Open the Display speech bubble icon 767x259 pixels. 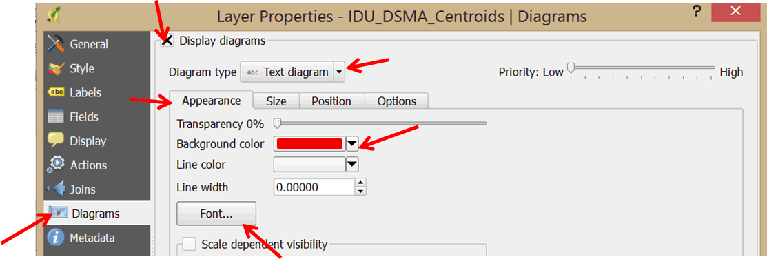[x=57, y=141]
